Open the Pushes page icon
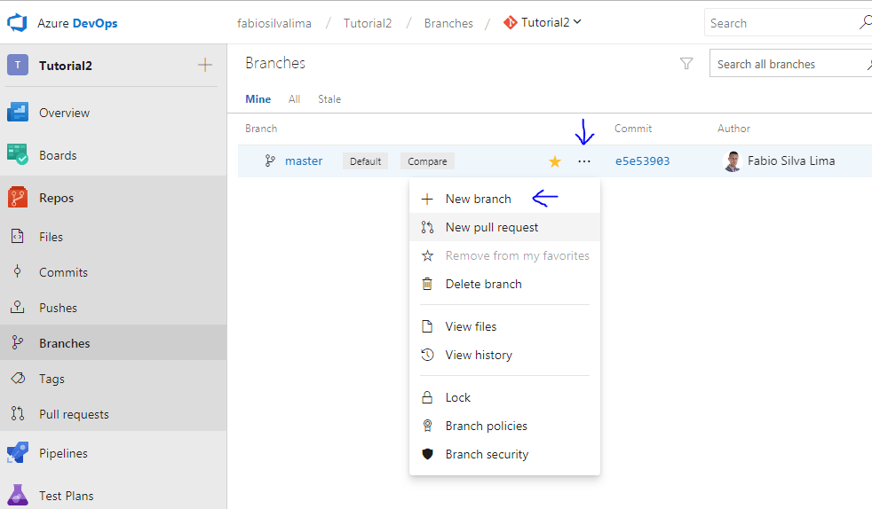 (18, 307)
